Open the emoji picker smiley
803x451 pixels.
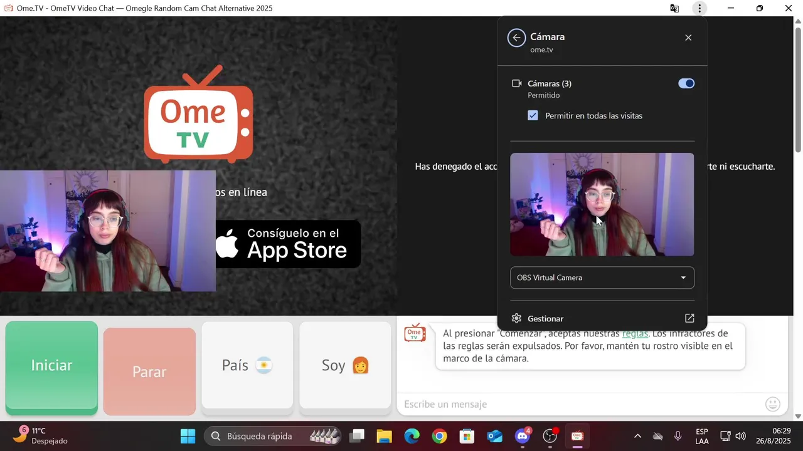point(773,404)
